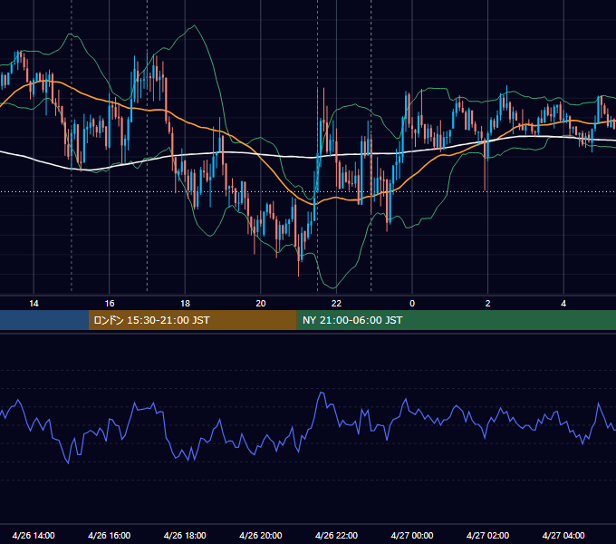Image resolution: width=616 pixels, height=544 pixels.
Task: Click the 20 hour axis label
Action: tap(261, 304)
